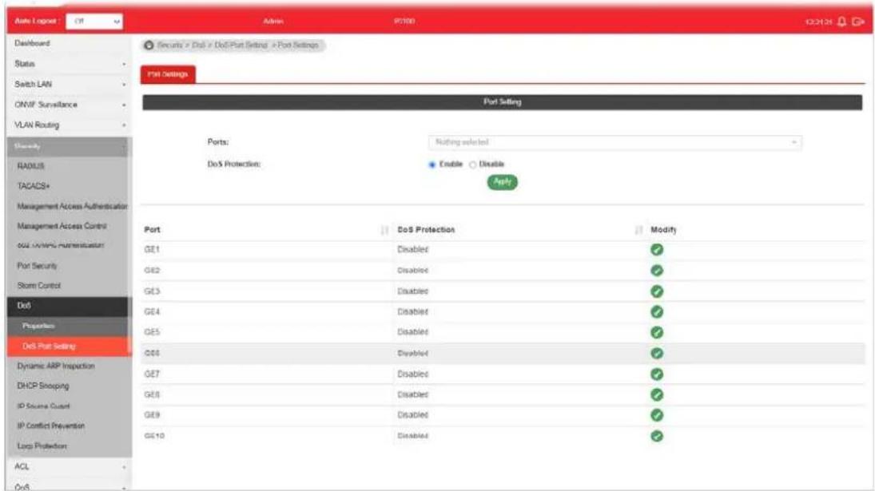Select the Disable radio for DoS Protection
This screenshot has height=491, width=875.
pyautogui.click(x=472, y=164)
